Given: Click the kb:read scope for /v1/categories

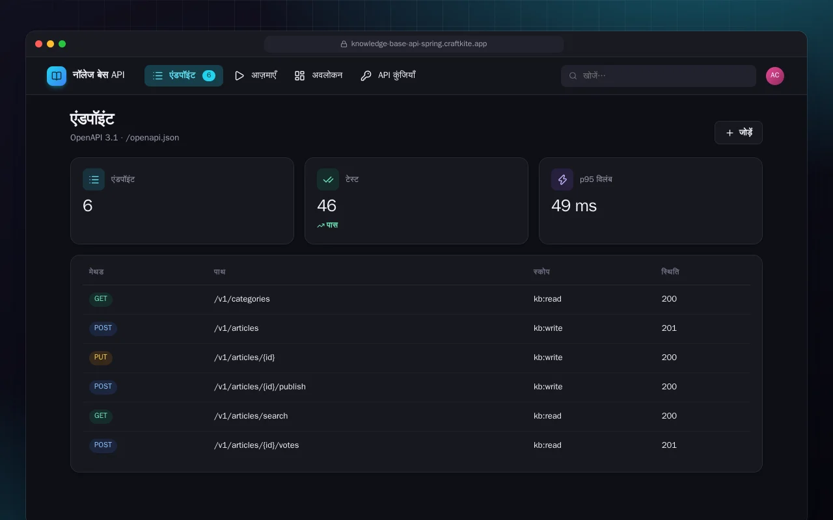Looking at the screenshot, I should 547,299.
